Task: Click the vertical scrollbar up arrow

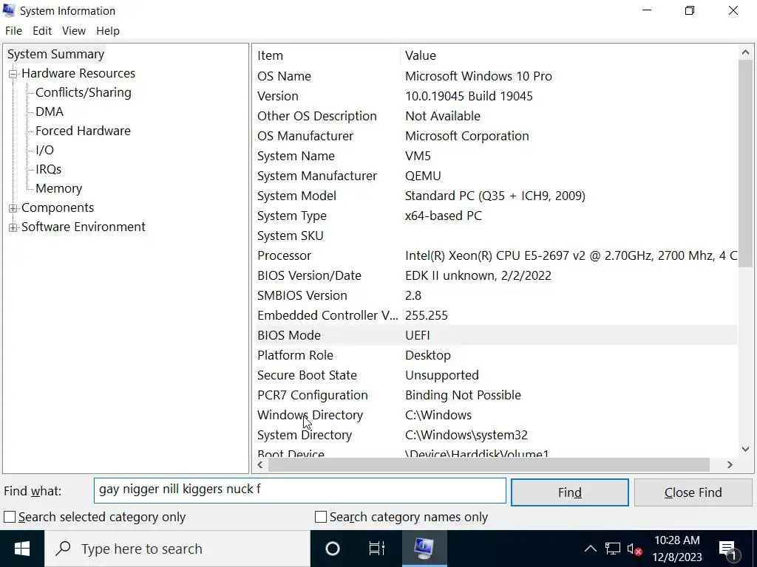Action: [x=745, y=52]
